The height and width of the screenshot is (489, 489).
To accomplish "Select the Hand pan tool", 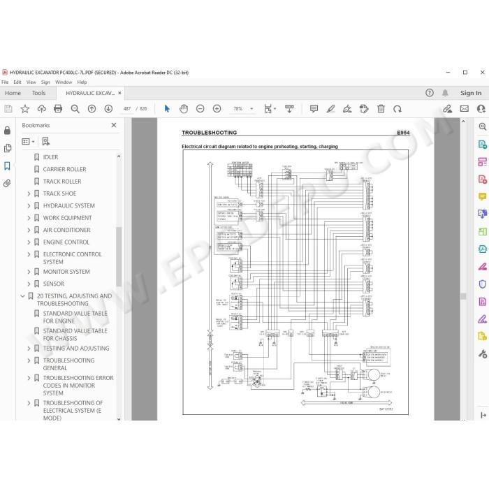I will pos(184,108).
